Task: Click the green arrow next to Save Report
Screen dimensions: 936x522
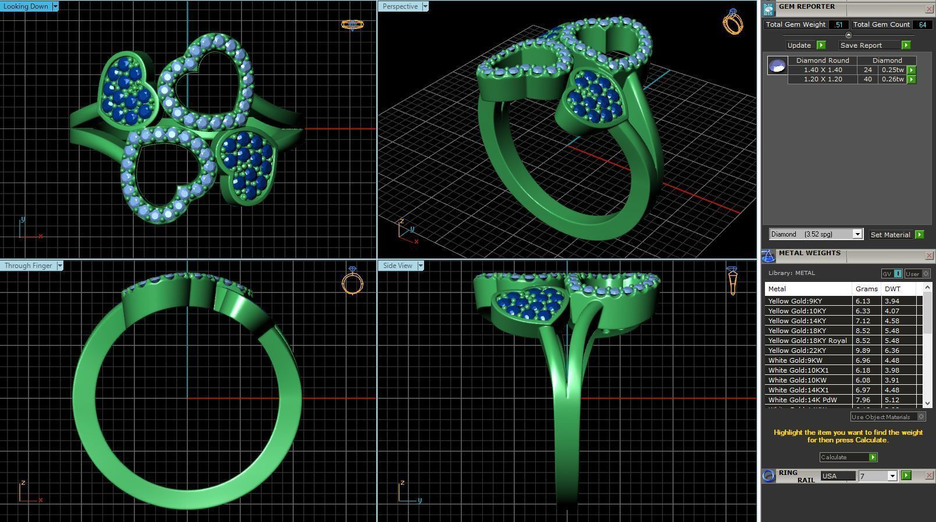Action: pyautogui.click(x=906, y=45)
